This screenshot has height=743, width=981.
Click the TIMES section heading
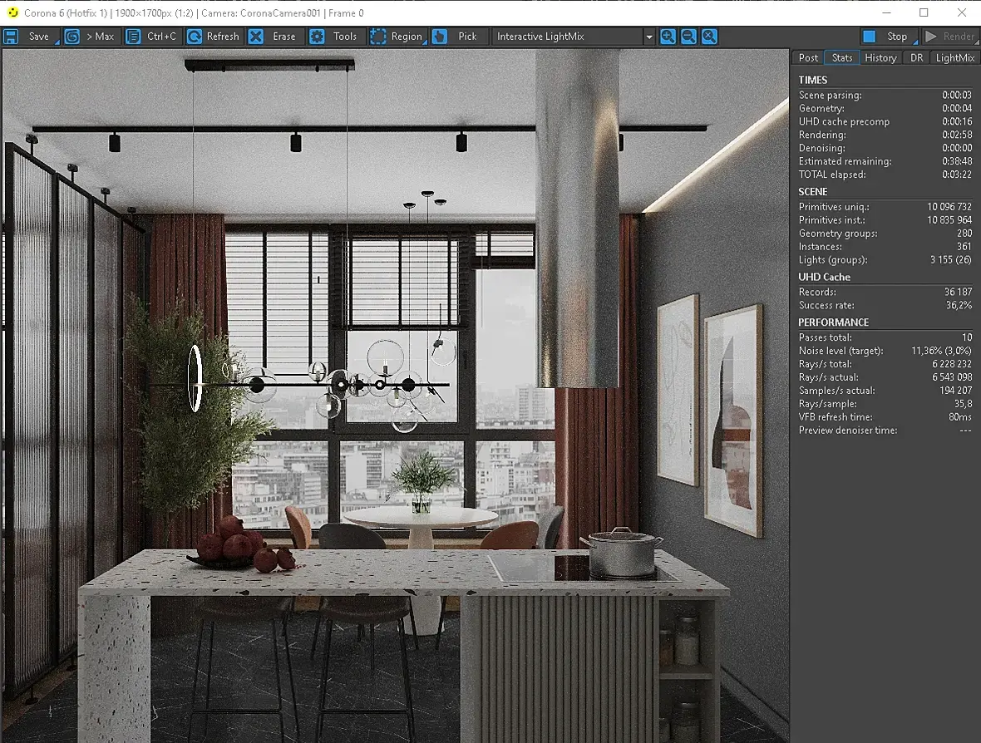coord(813,80)
